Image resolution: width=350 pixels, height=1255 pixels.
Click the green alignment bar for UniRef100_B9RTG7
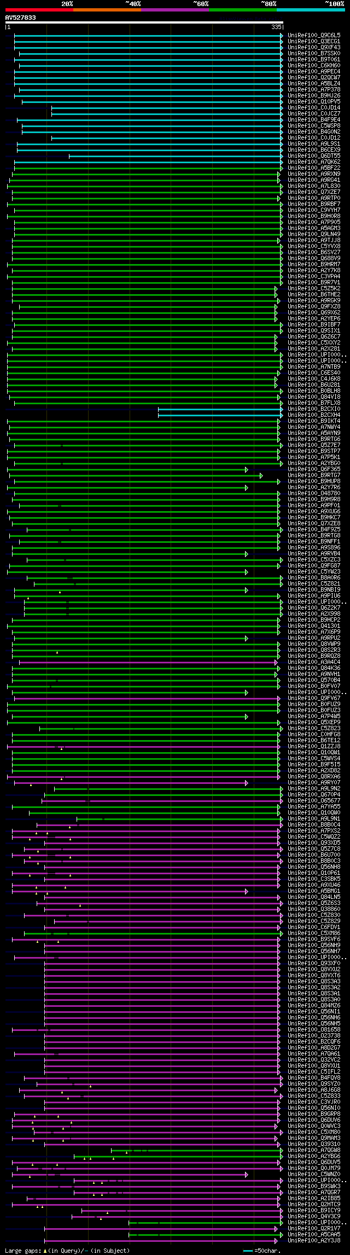tap(135, 475)
